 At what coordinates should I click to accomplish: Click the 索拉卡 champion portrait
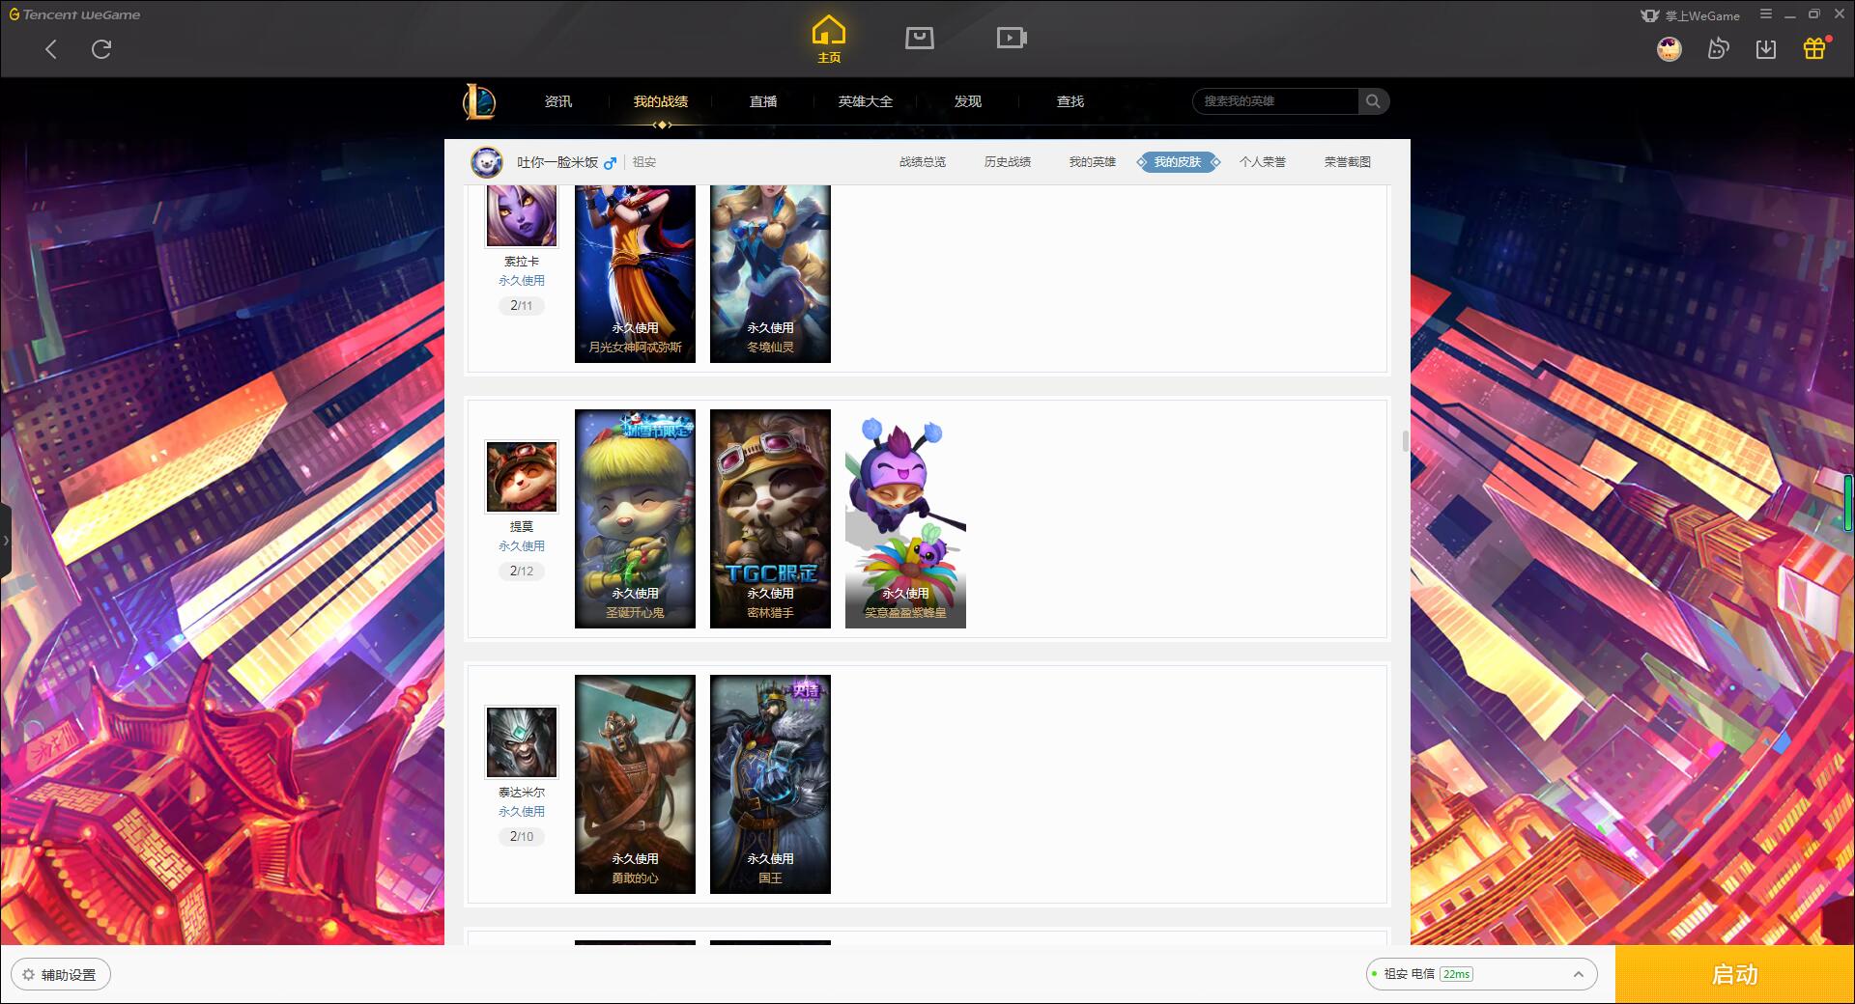click(x=522, y=215)
